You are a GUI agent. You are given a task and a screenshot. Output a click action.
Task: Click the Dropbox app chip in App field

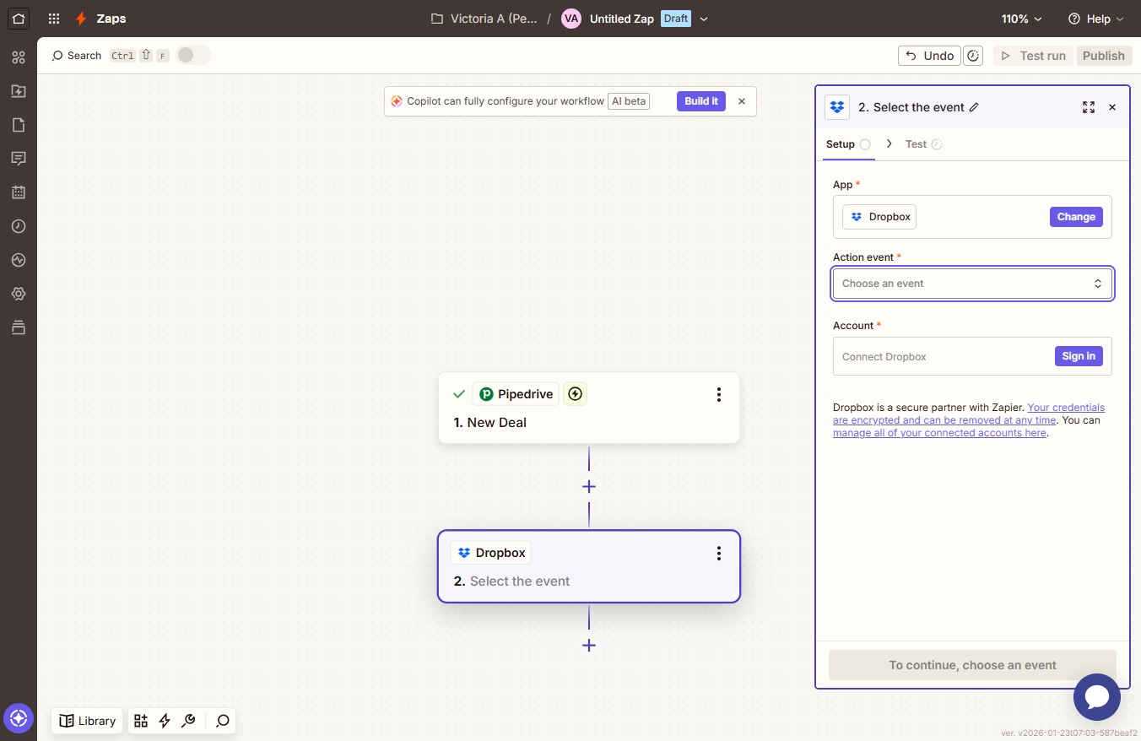[879, 217]
